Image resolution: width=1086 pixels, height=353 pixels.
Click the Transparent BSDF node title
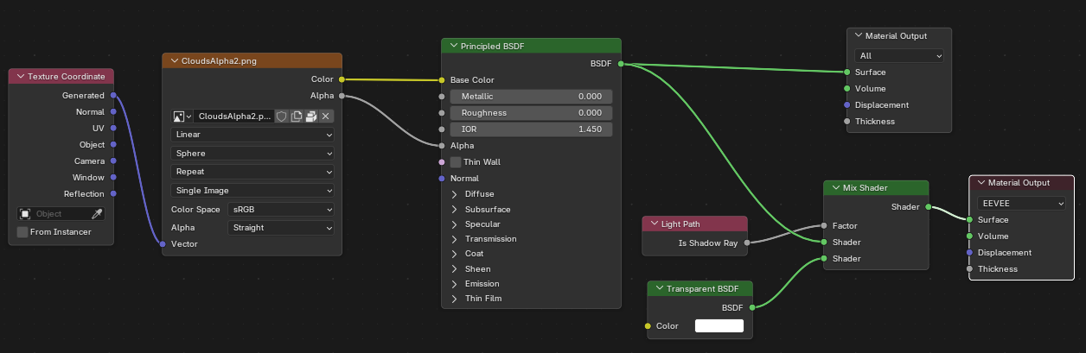click(x=702, y=289)
